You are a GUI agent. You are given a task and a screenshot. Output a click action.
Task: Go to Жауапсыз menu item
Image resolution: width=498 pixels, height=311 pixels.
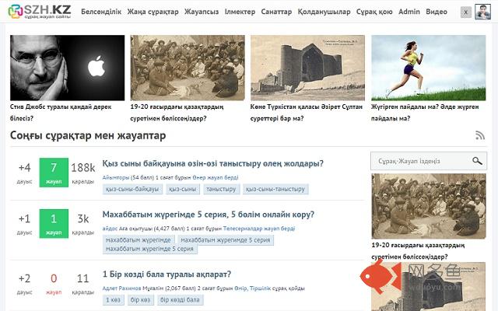202,12
